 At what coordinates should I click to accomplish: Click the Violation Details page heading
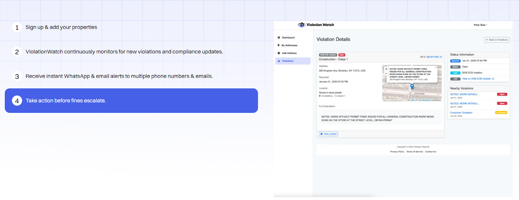tap(333, 40)
